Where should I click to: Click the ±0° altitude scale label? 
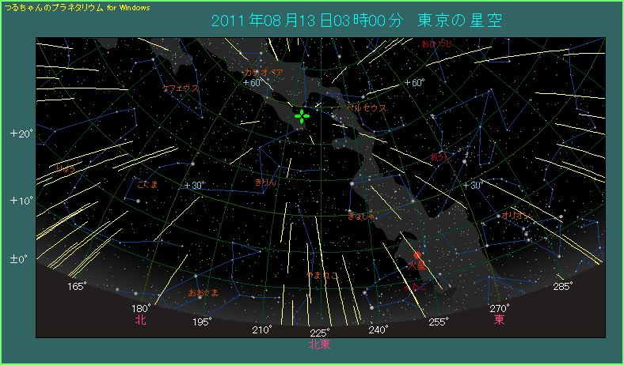coord(20,259)
